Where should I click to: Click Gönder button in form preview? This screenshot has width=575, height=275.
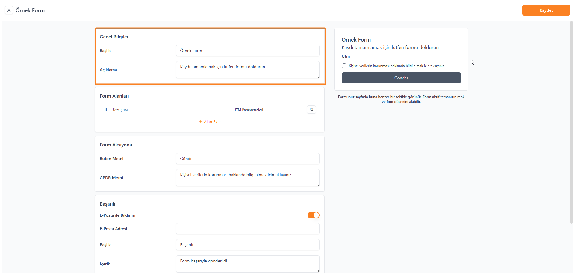point(401,78)
